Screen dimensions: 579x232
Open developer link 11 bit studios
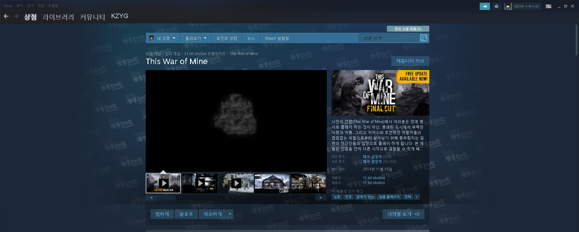pos(374,178)
